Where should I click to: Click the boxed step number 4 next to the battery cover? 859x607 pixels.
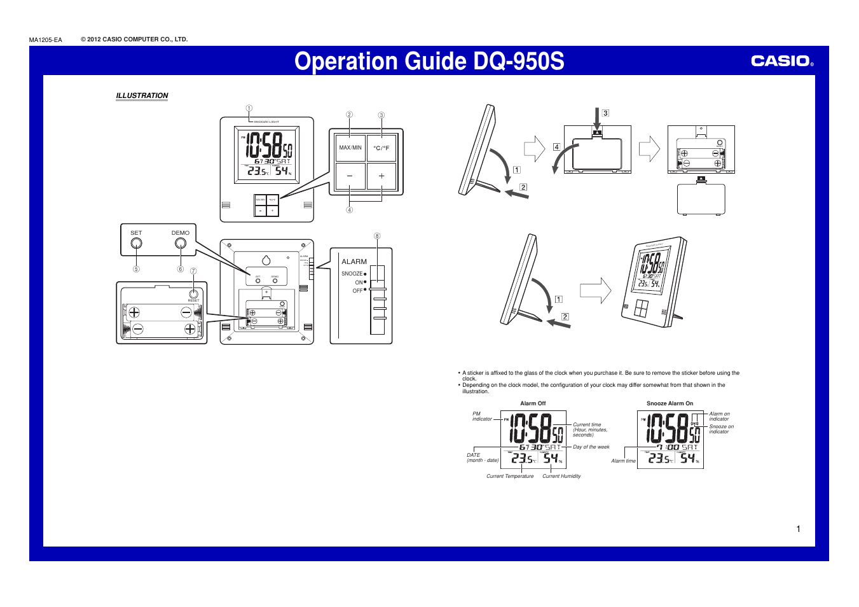(556, 147)
